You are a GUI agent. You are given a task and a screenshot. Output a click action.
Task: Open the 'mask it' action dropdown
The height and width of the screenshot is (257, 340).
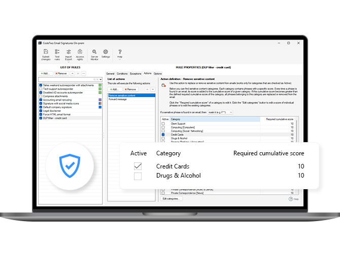tap(222, 112)
